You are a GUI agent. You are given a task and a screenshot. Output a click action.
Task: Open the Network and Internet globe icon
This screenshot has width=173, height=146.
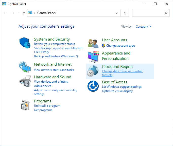[25, 67]
